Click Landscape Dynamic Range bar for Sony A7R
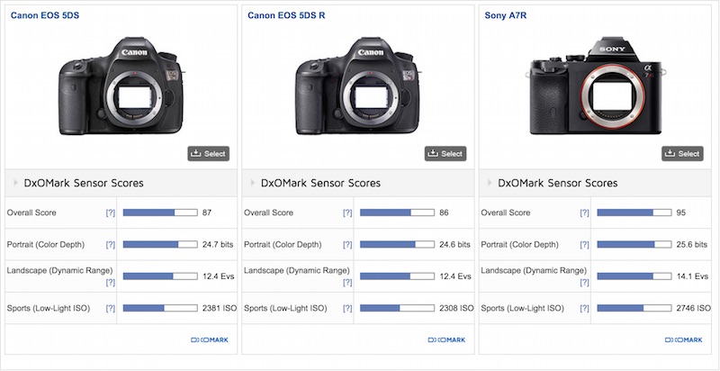 634,276
